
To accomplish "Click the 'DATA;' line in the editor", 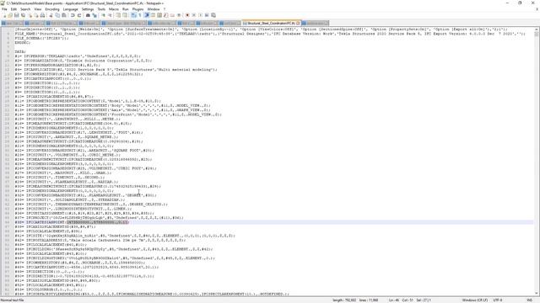I will [20, 51].
